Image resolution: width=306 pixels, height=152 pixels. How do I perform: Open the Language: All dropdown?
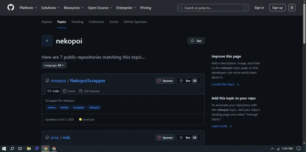coord(54,65)
